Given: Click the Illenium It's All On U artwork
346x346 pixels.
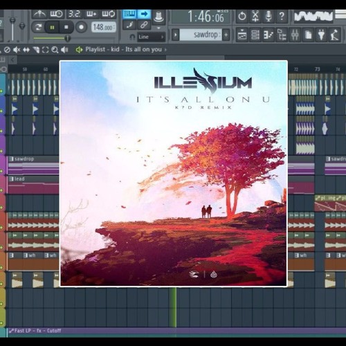Looking at the screenshot, I should (x=174, y=174).
